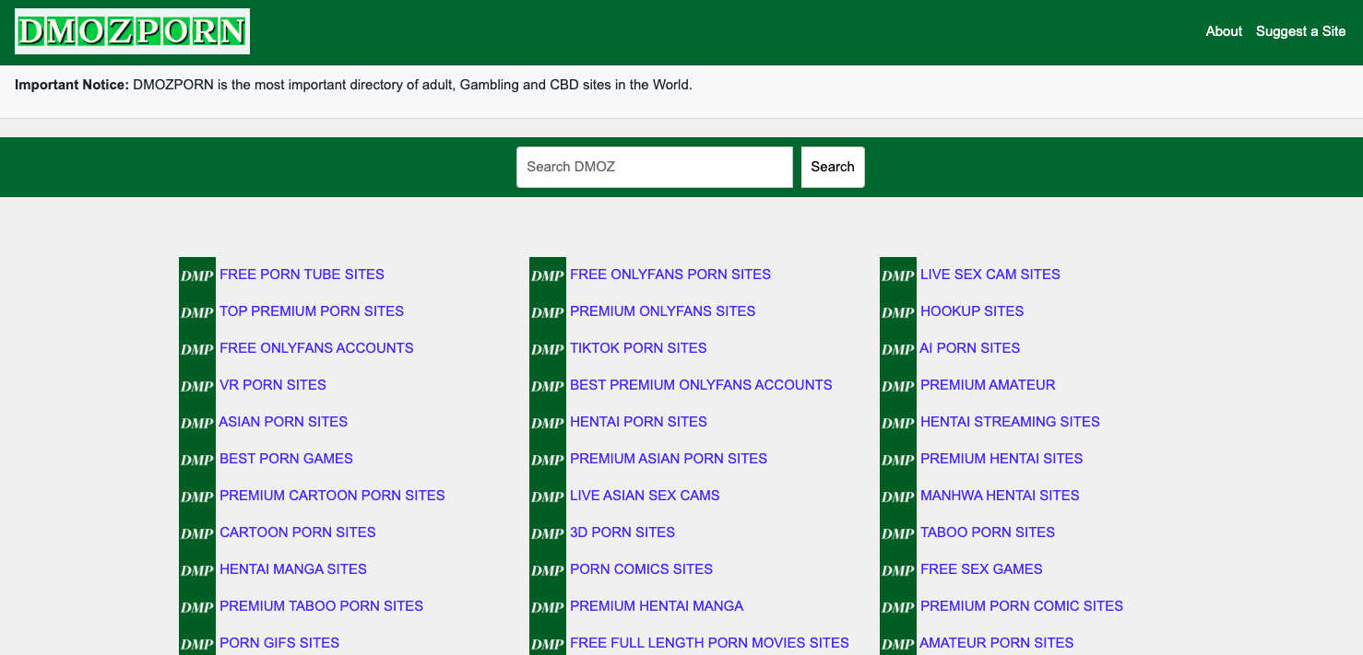This screenshot has width=1363, height=655.
Task: Click the DMP icon beside FREE PORN TUBE SITES
Action: pos(196,274)
